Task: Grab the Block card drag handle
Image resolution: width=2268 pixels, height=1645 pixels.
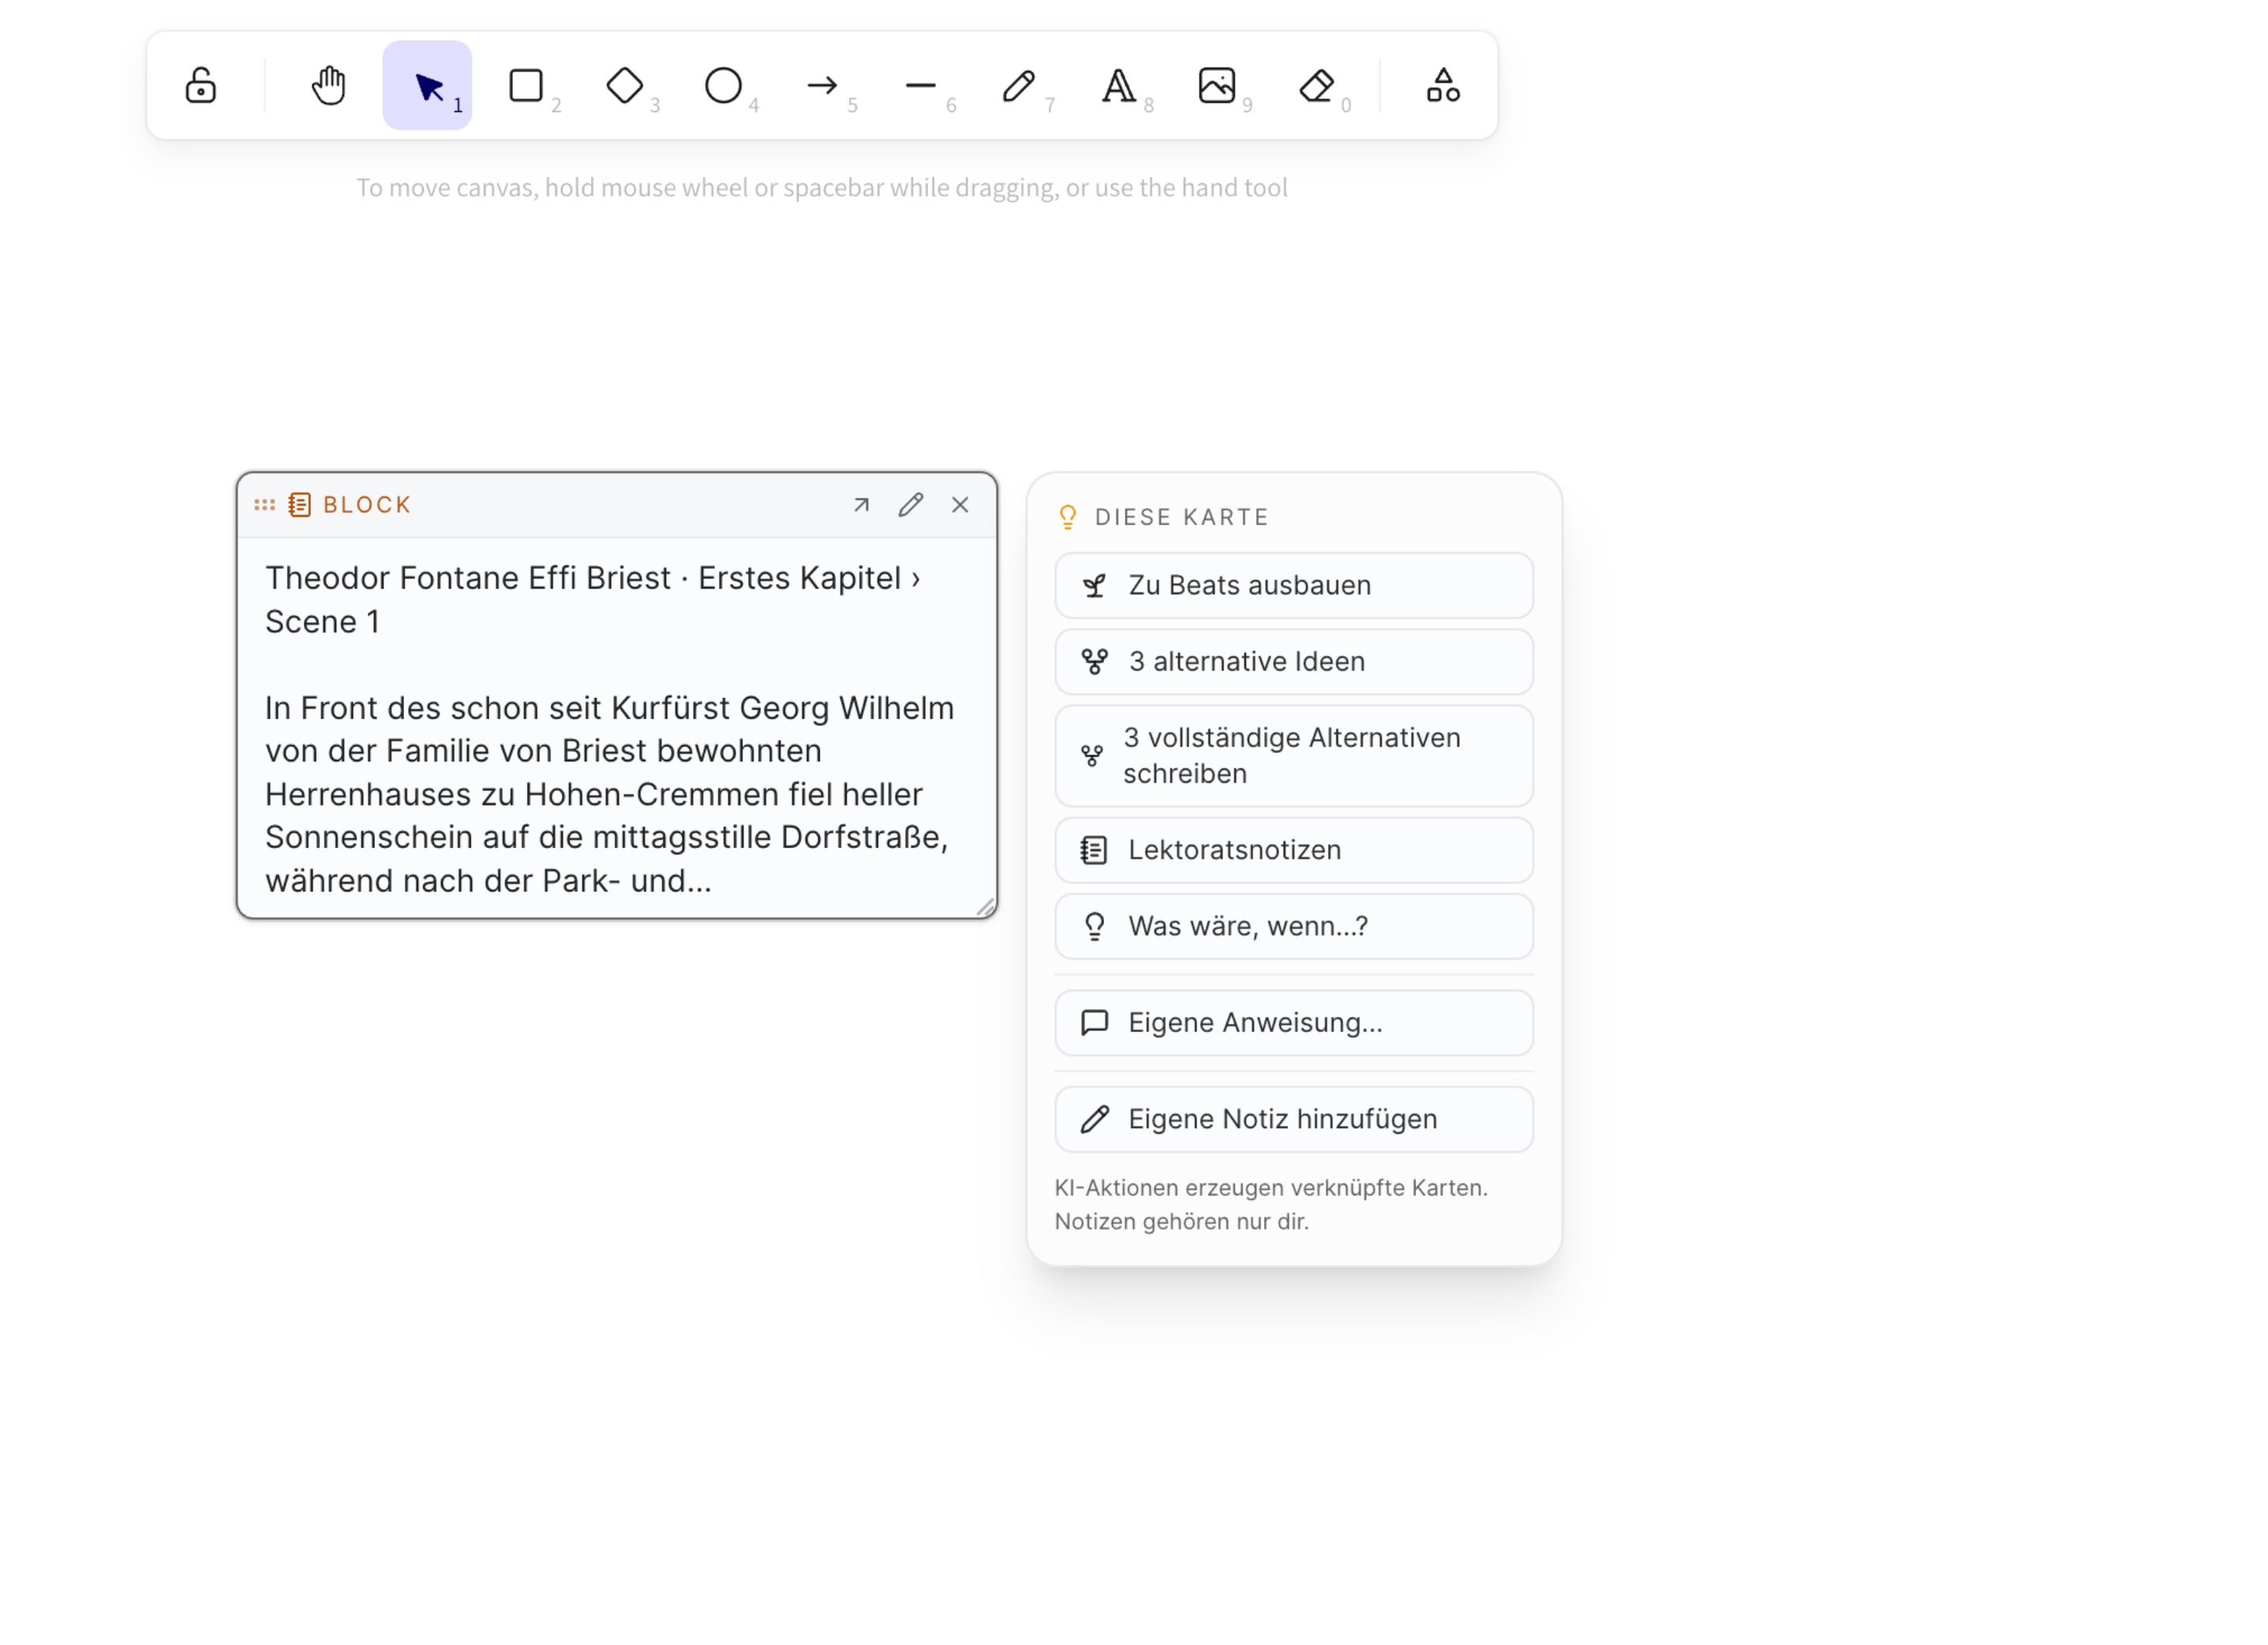Action: click(264, 505)
